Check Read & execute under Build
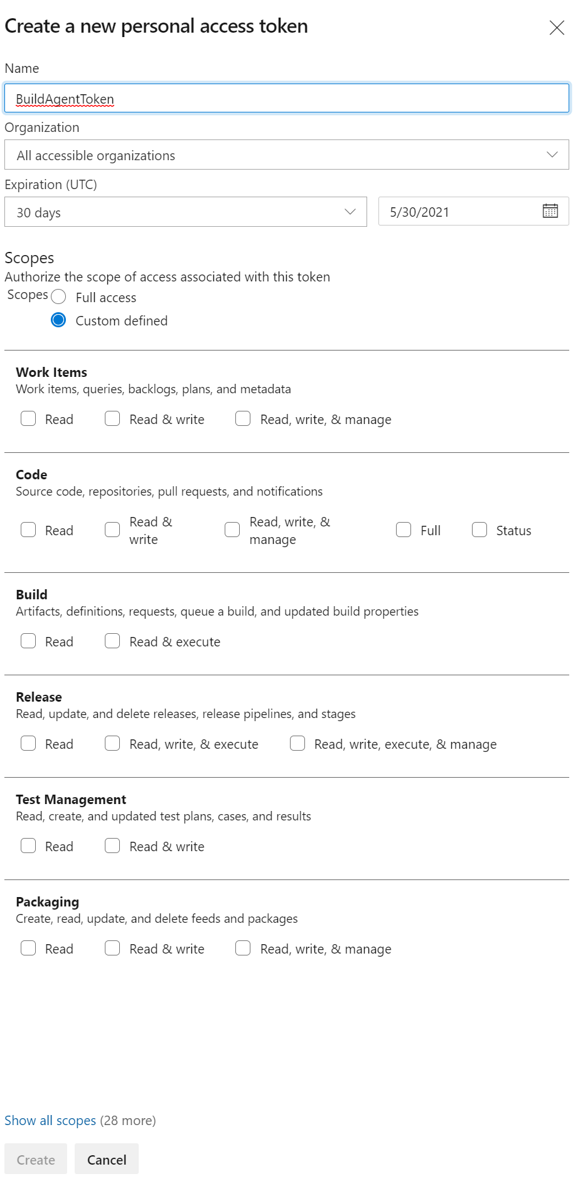The image size is (573, 1186). tap(112, 641)
